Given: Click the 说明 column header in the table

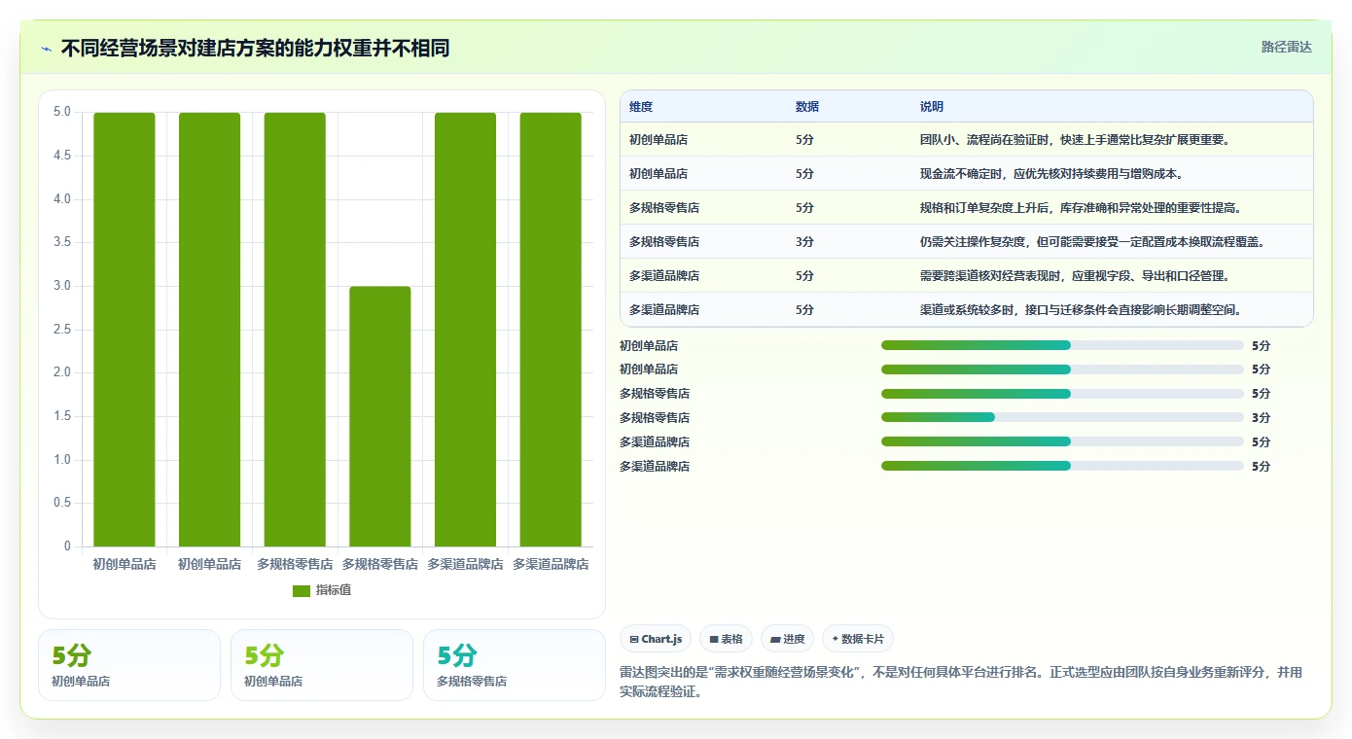Looking at the screenshot, I should pyautogui.click(x=932, y=106).
